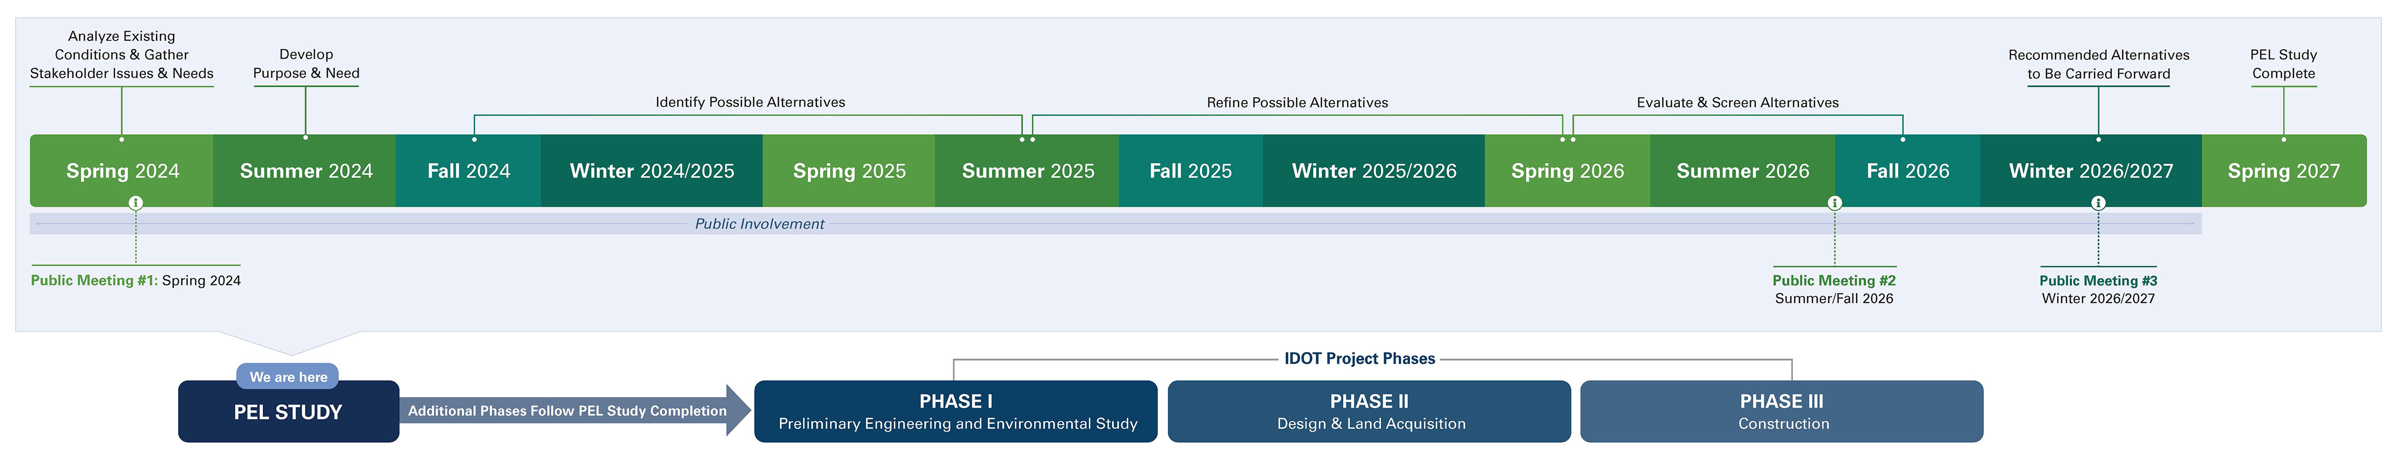Open the Public Meeting #1 label
The height and width of the screenshot is (460, 2399).
click(136, 280)
